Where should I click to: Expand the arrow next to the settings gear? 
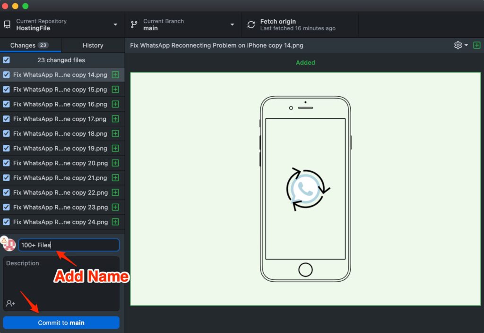click(466, 45)
